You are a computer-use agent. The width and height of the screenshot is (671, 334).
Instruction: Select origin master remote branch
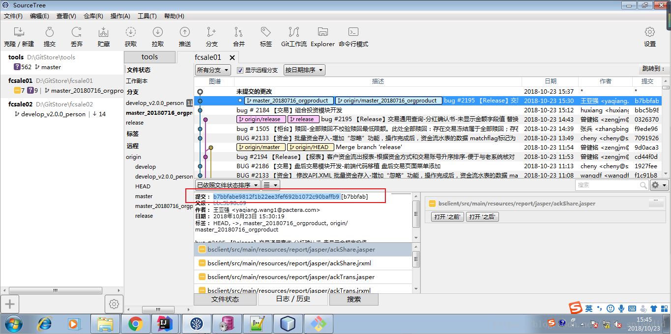pos(144,196)
